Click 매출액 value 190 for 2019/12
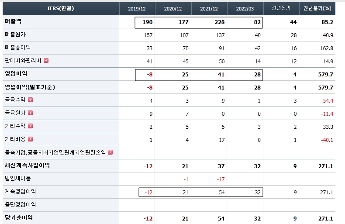 pyautogui.click(x=148, y=22)
